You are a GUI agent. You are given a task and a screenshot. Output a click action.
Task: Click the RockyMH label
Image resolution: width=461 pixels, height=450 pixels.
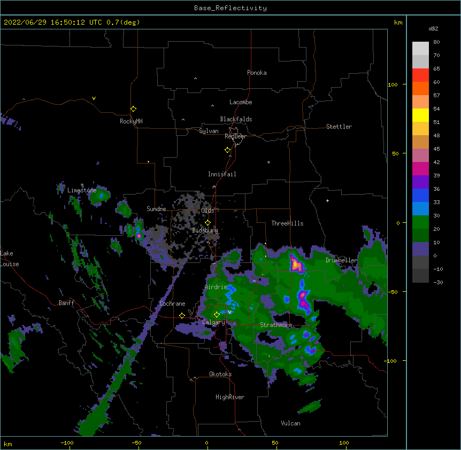pos(131,121)
